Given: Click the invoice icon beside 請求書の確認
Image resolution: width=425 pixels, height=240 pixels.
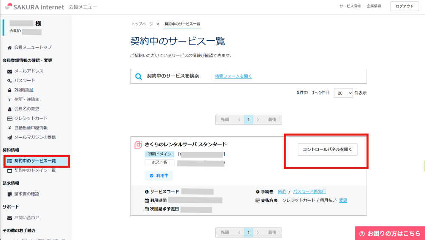Looking at the screenshot, I should (x=9, y=194).
